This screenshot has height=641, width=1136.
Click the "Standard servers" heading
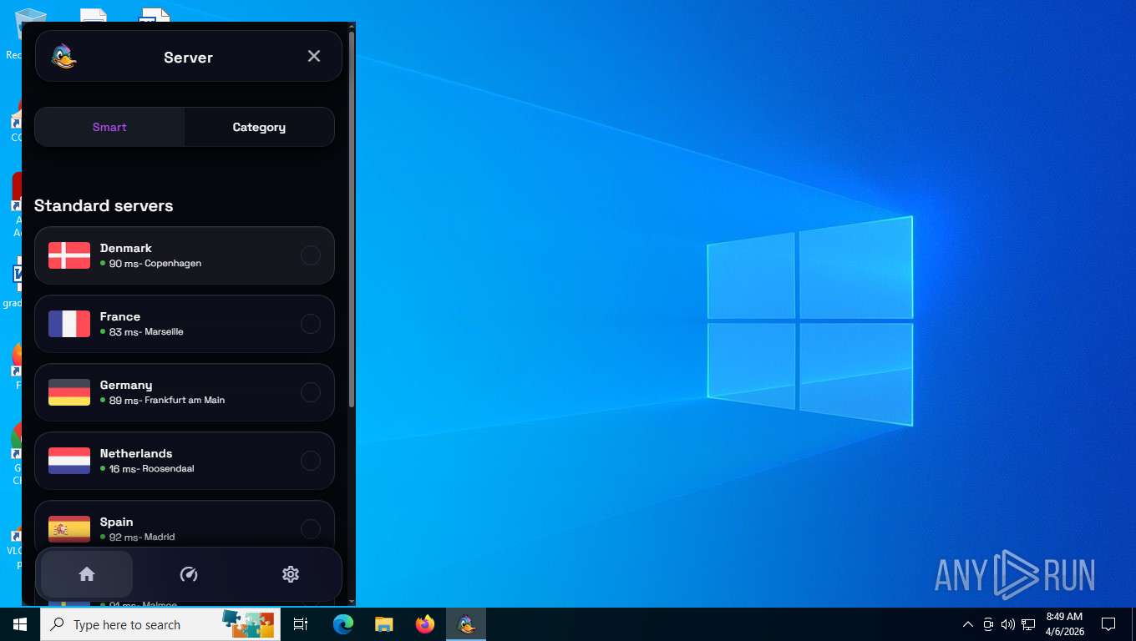[x=104, y=205]
